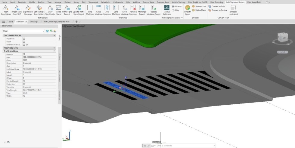Click the Smooth Less tool
Image resolution: width=295 pixels, height=148 pixels.
click(x=199, y=6)
